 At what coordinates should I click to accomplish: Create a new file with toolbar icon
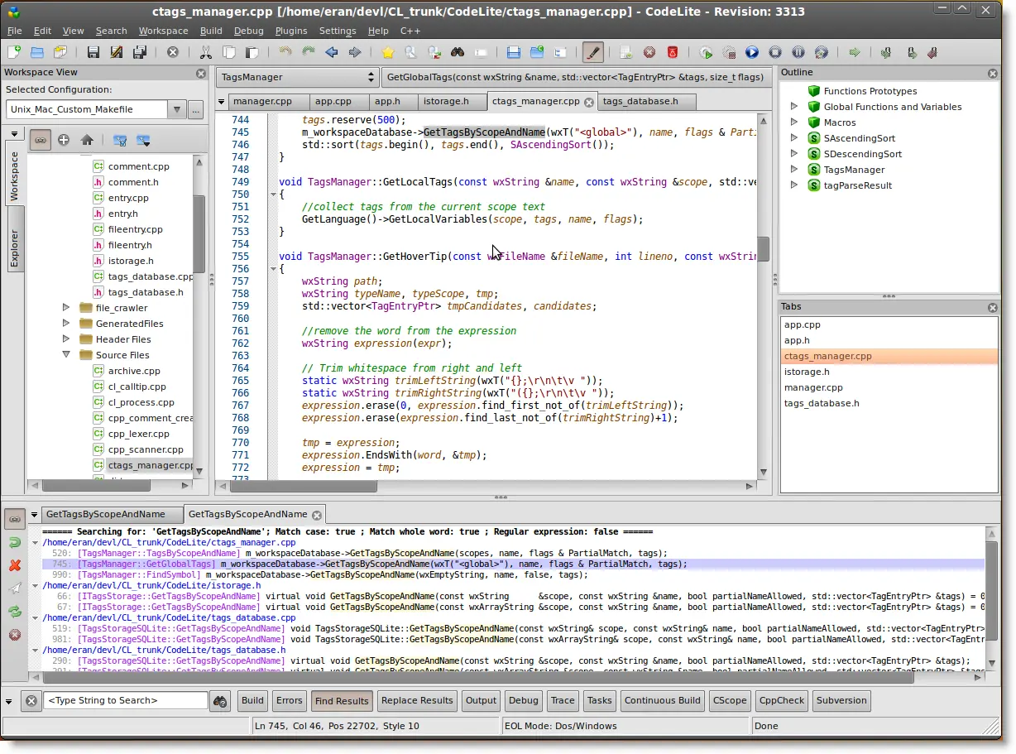pos(14,52)
